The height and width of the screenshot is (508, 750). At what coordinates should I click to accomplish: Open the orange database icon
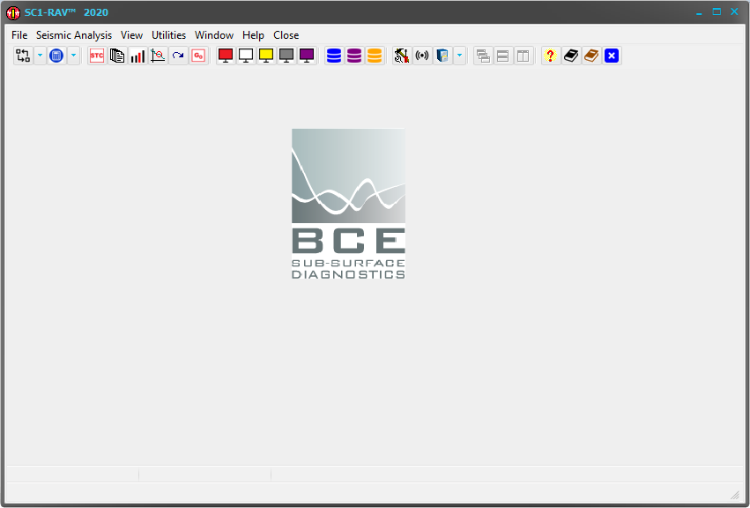point(375,56)
